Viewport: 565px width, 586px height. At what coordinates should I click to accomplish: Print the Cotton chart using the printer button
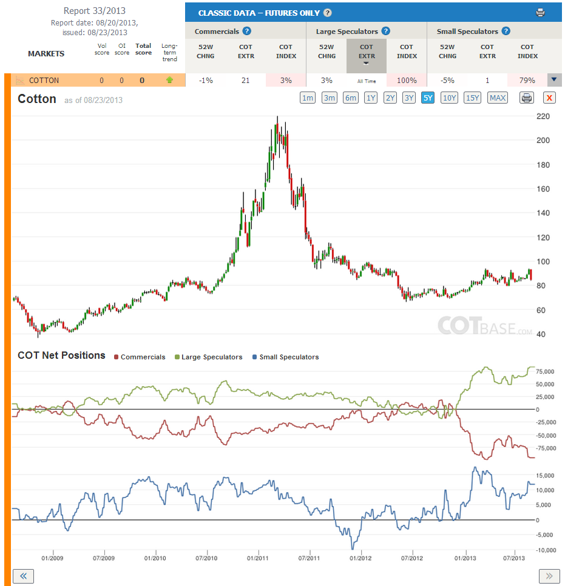(526, 98)
